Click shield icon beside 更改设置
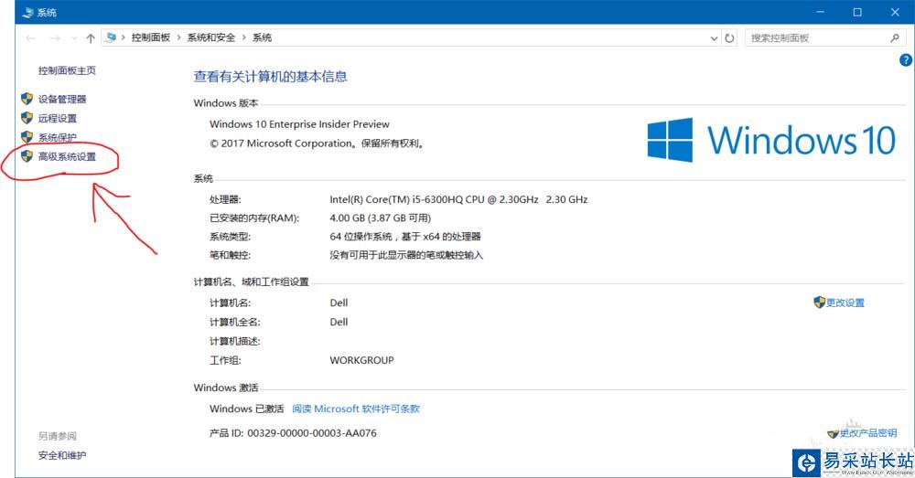This screenshot has height=478, width=915. tap(819, 302)
